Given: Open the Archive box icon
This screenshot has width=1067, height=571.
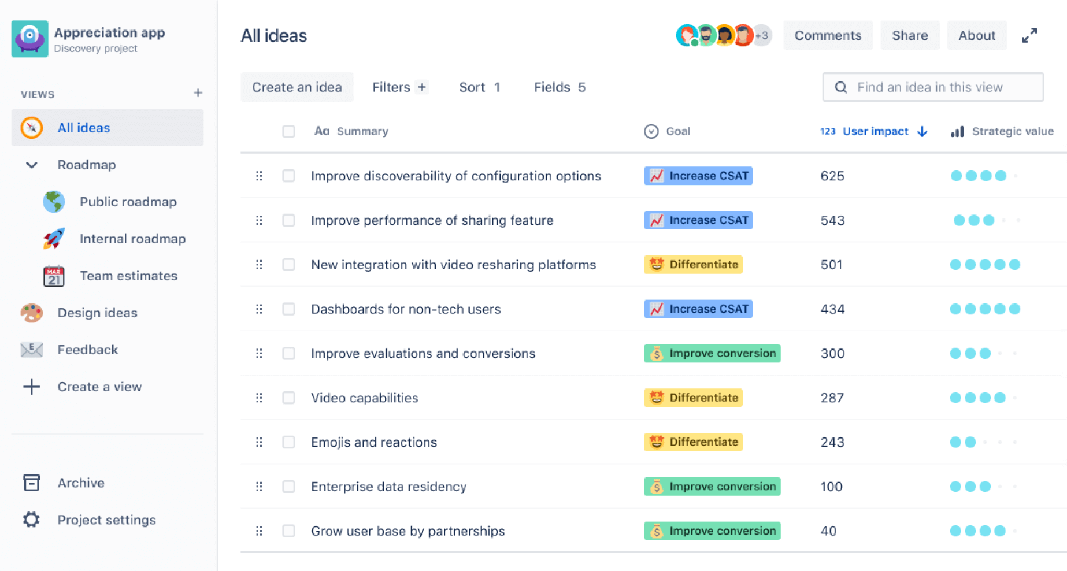Looking at the screenshot, I should tap(32, 483).
